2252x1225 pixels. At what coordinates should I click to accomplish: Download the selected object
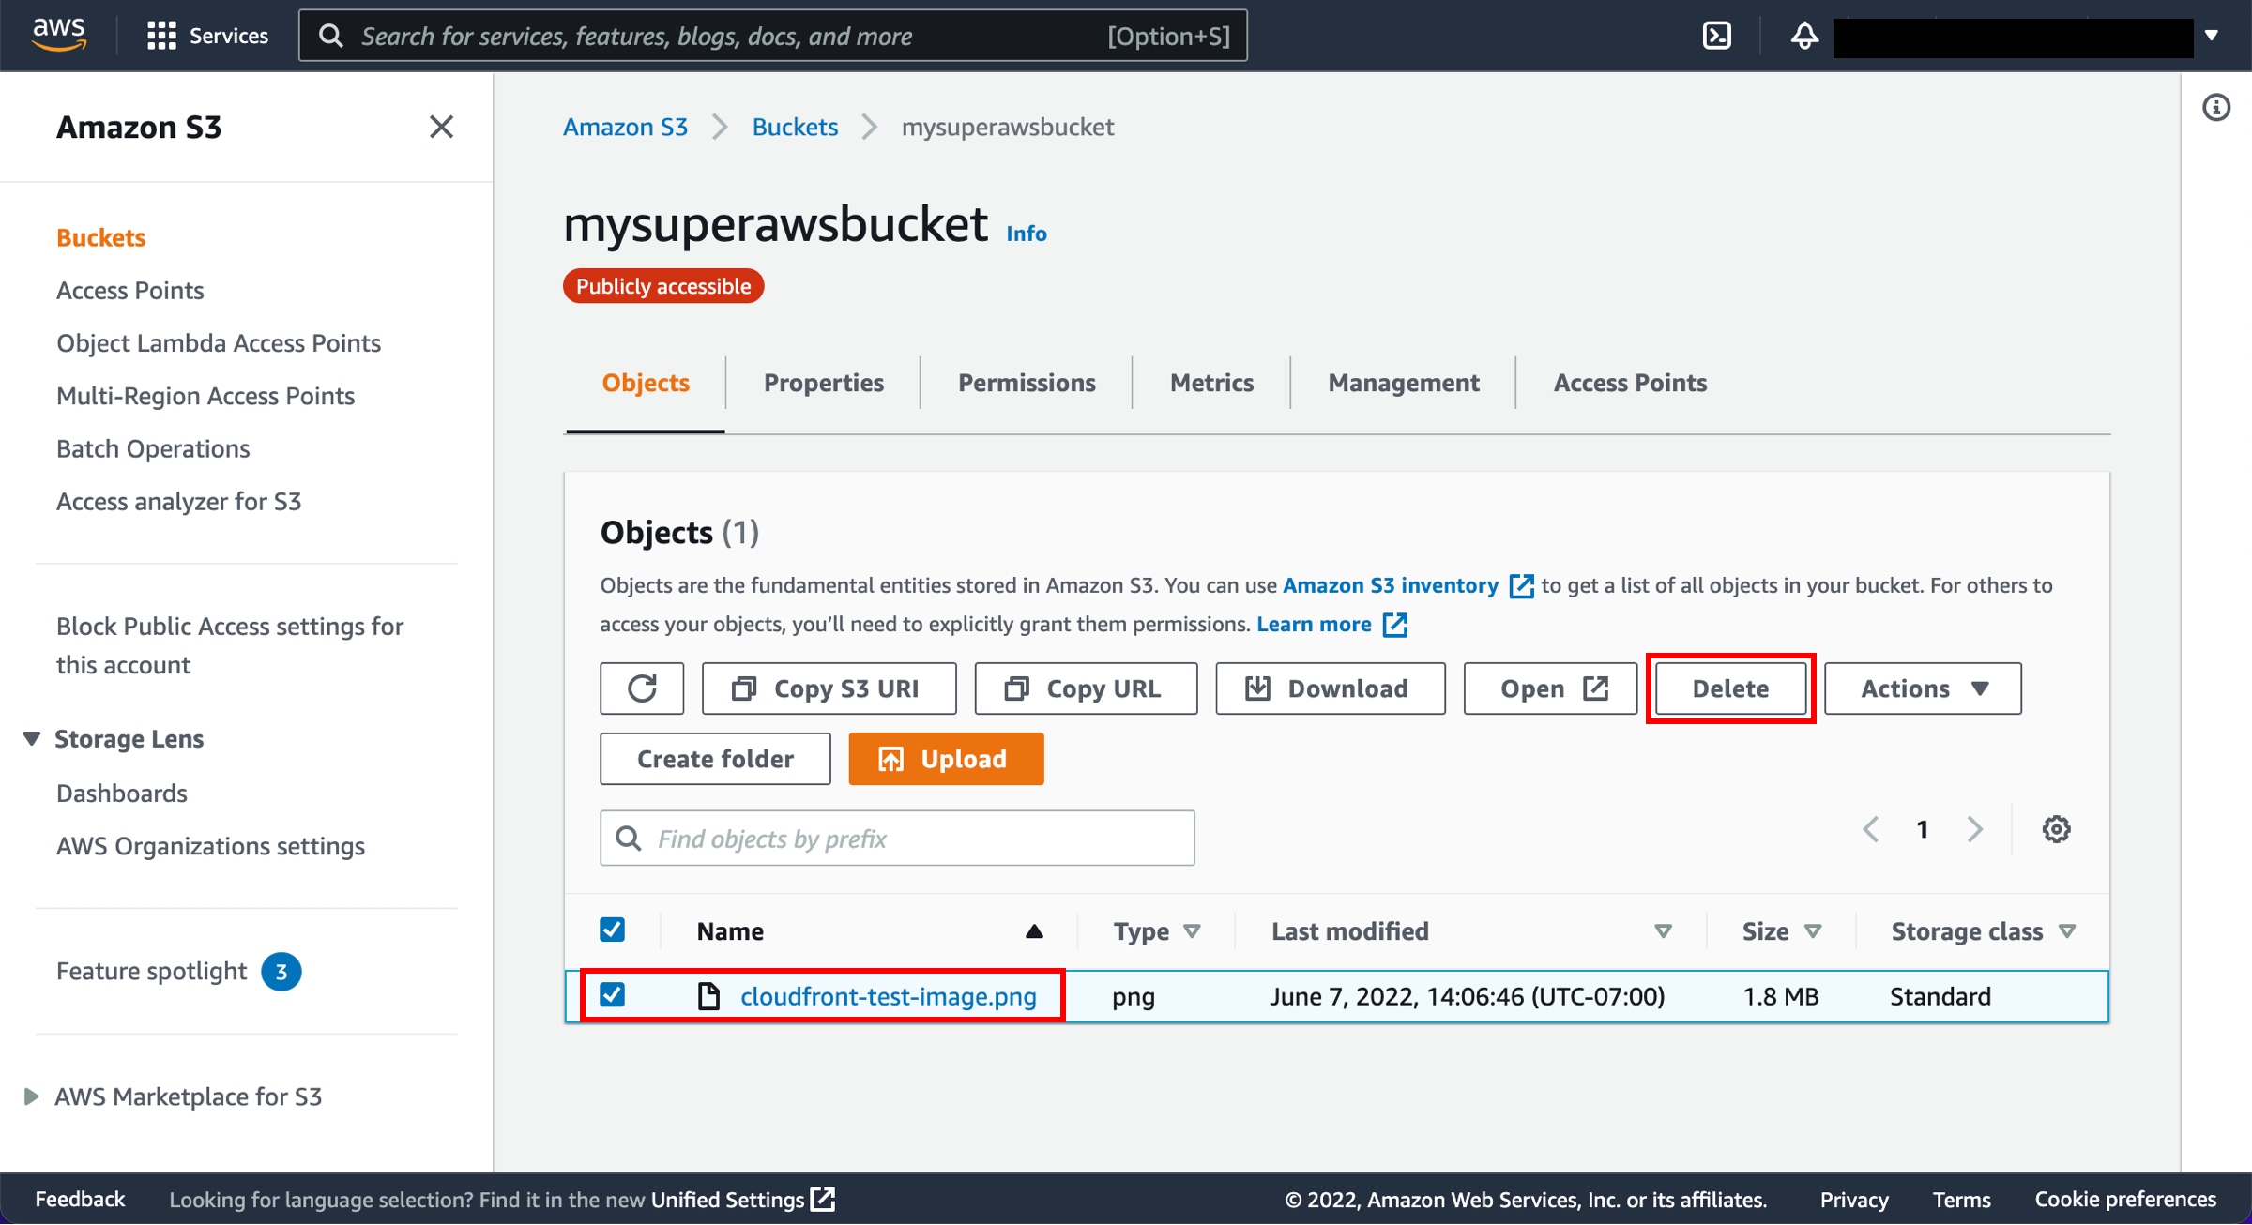[x=1331, y=688]
